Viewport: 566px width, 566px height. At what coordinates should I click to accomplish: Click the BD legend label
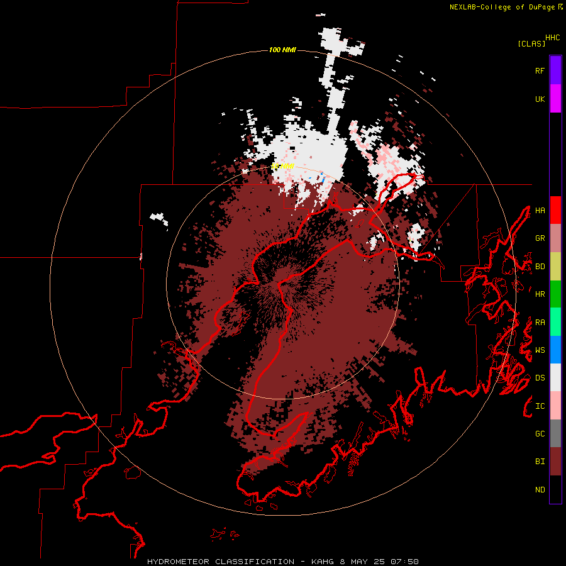(540, 267)
